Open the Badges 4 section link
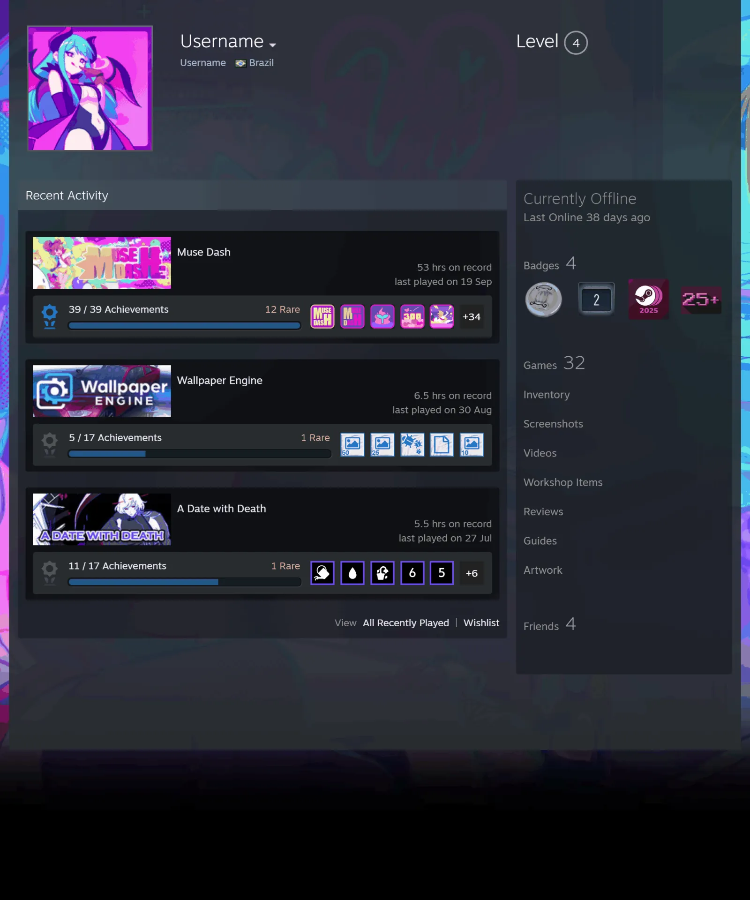This screenshot has width=750, height=900. pyautogui.click(x=550, y=264)
